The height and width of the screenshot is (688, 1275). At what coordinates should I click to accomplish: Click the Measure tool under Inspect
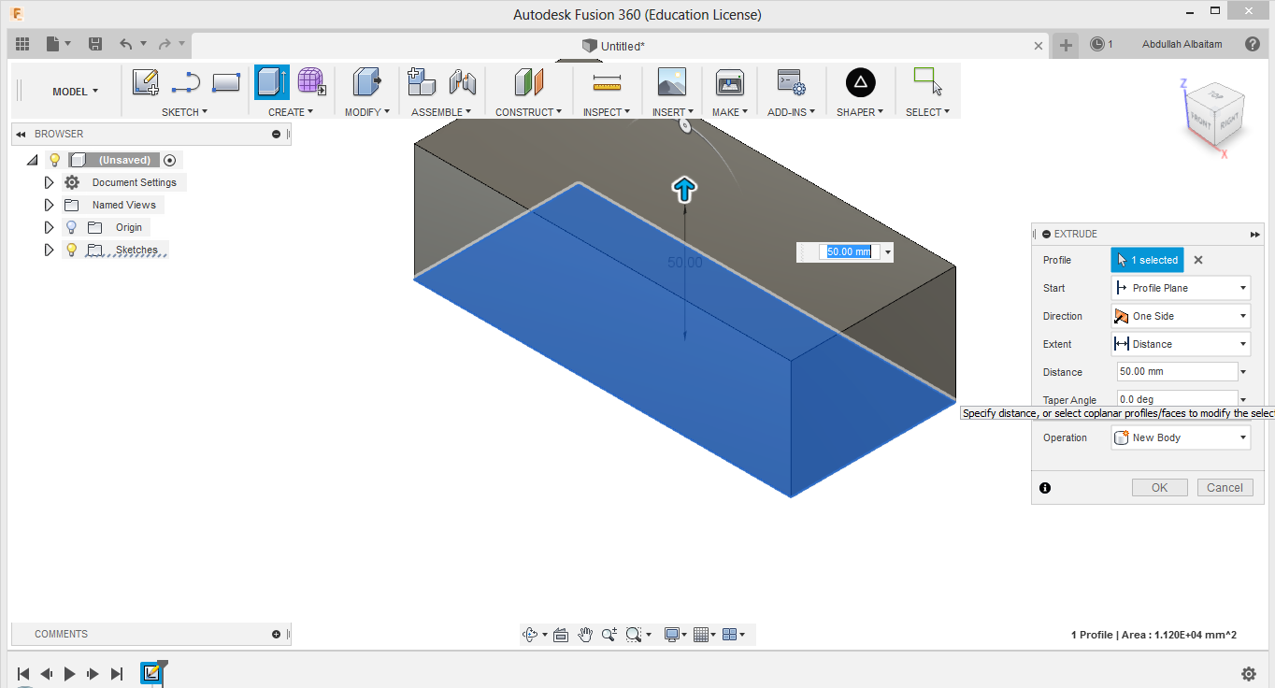pos(607,83)
